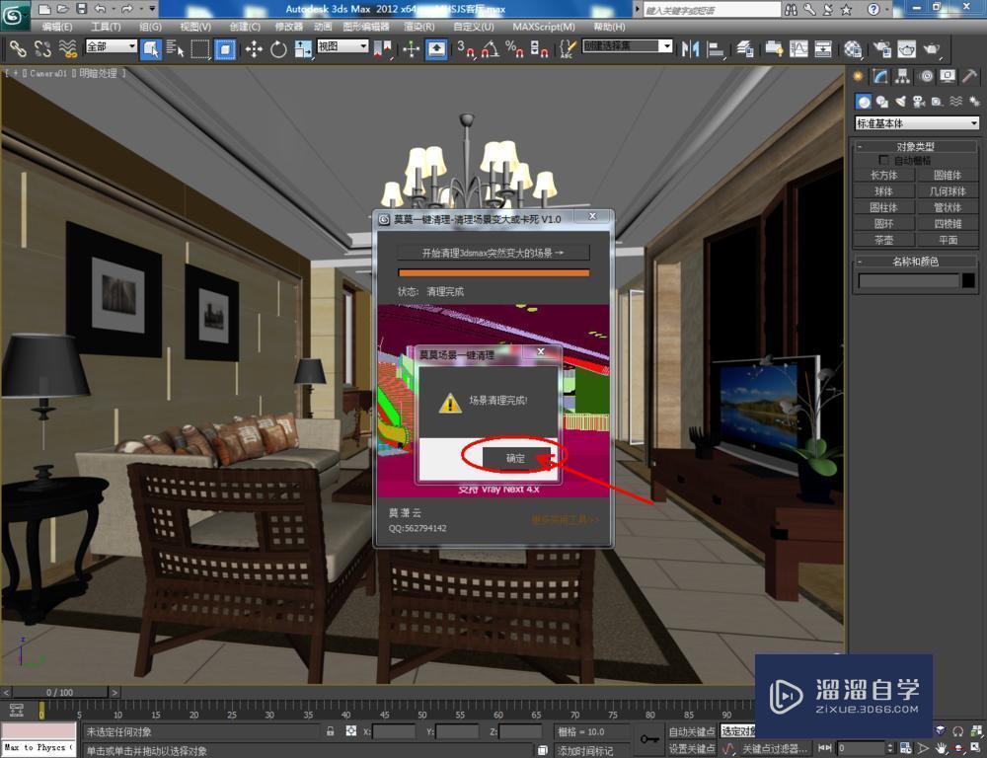The width and height of the screenshot is (987, 758).
Task: Click Edit Named Selection Sets icon
Action: click(568, 48)
